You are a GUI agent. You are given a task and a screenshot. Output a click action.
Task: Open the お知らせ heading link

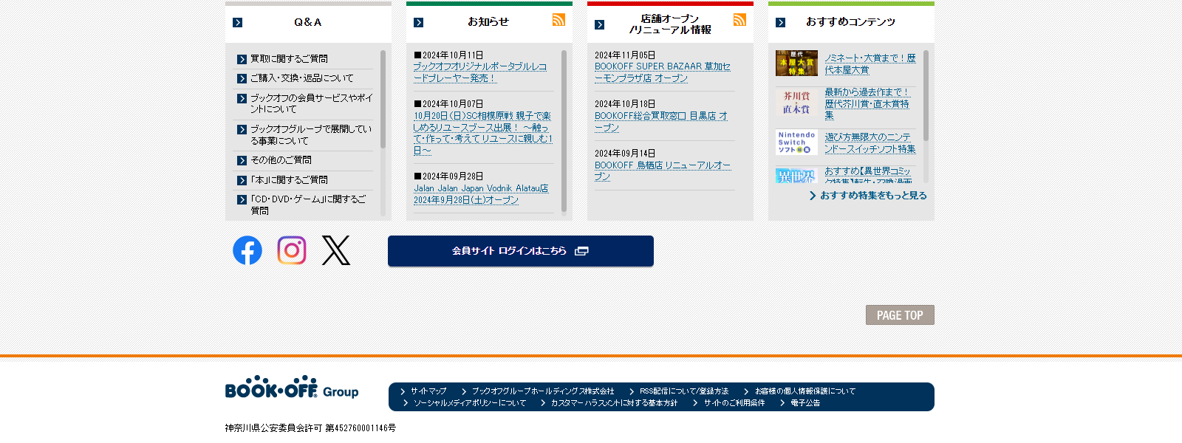[488, 22]
